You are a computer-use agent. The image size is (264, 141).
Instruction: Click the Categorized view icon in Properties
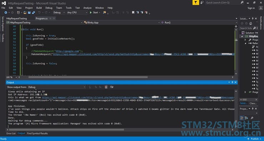tap(242, 118)
